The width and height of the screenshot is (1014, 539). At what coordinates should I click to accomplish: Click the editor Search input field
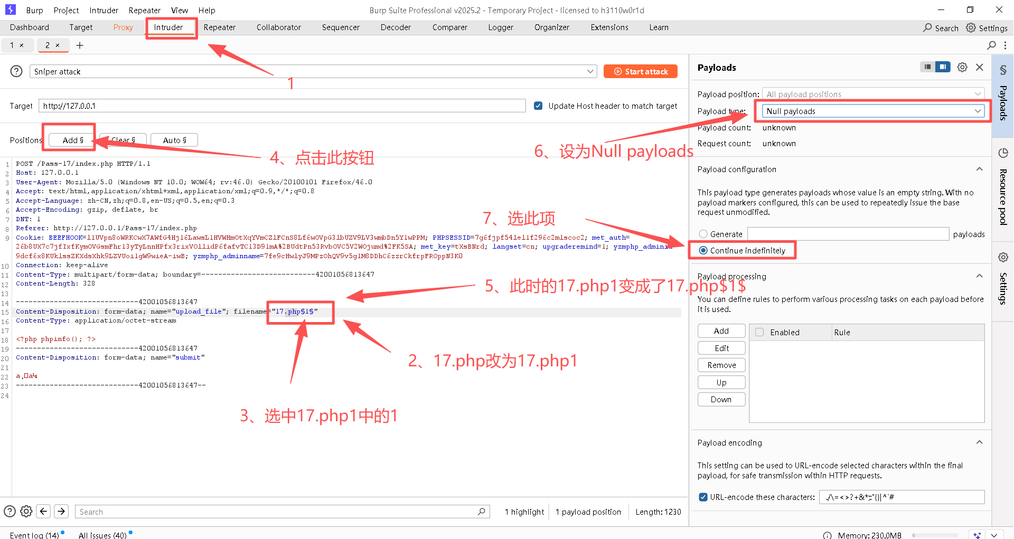click(282, 512)
